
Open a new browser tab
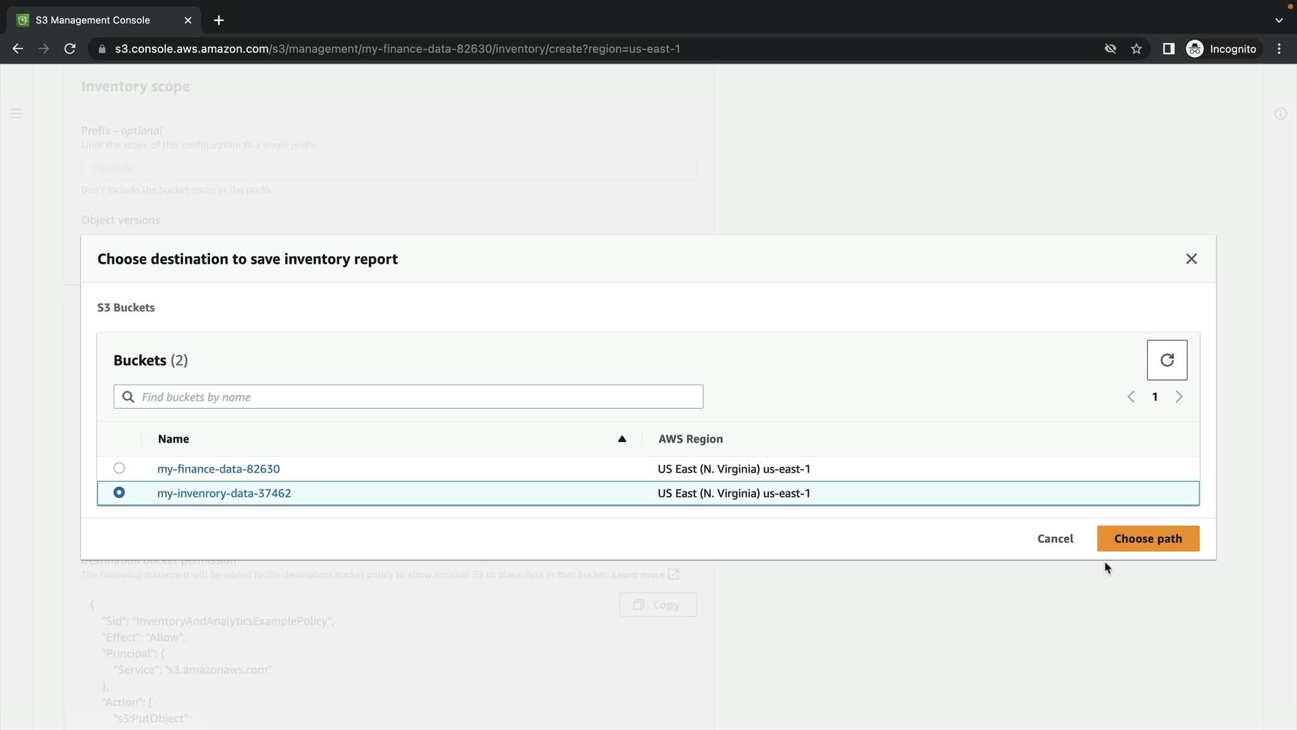(x=218, y=20)
